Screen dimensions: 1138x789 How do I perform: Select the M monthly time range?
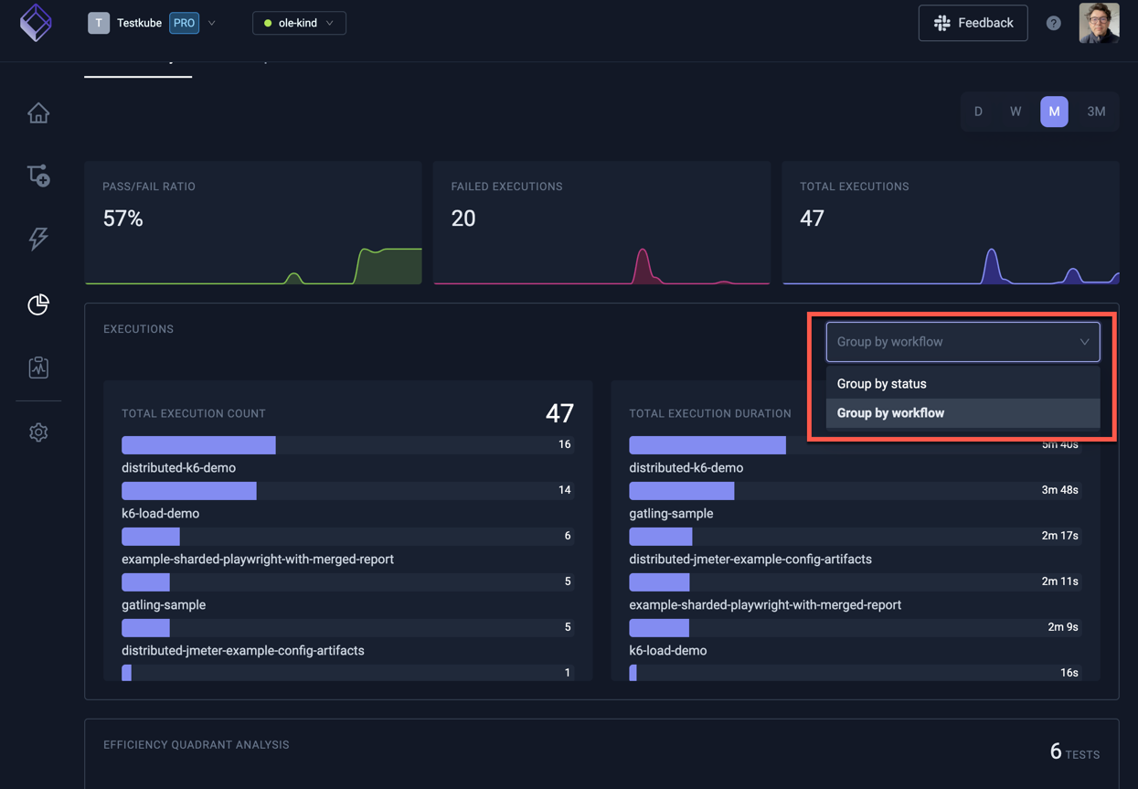(x=1054, y=112)
